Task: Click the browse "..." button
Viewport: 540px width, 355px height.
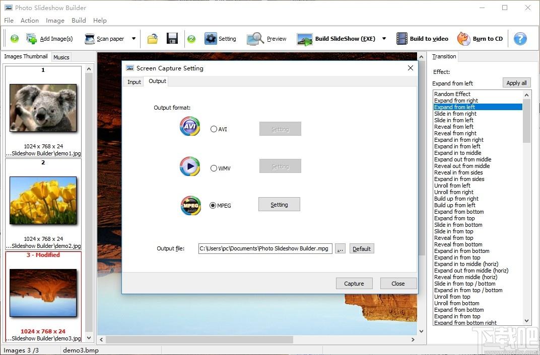Action: point(340,249)
